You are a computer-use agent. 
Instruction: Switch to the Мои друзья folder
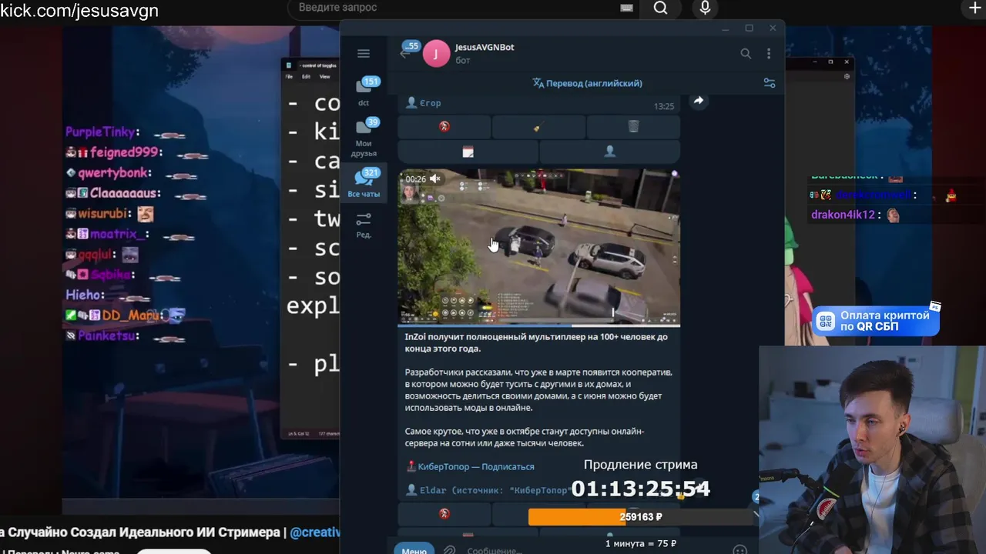[x=364, y=138]
